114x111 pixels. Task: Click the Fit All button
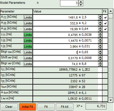[x=65, y=107]
